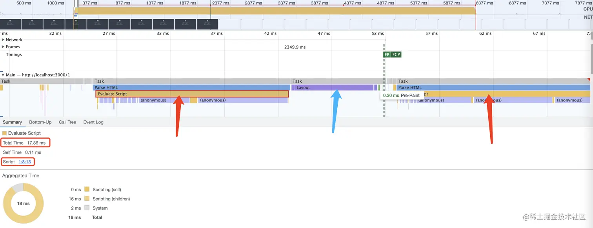Image resolution: width=593 pixels, height=228 pixels.
Task: Click the FCP marker in the Timings track
Action: pos(396,54)
